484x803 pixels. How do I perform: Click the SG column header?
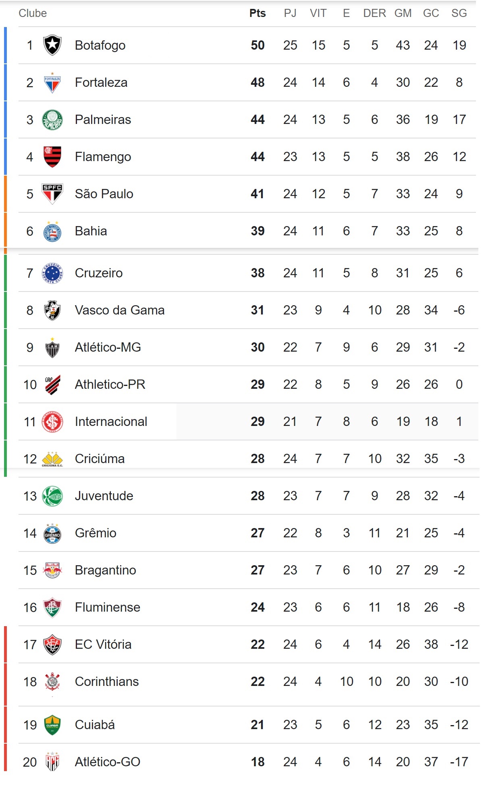459,13
